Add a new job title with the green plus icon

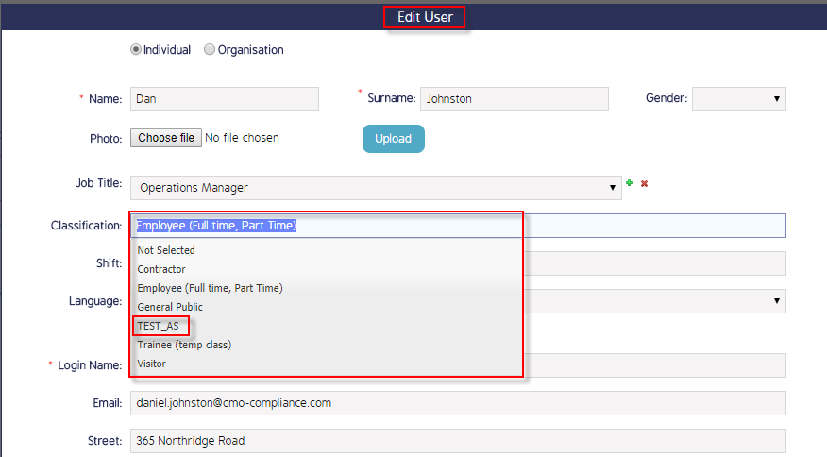click(x=629, y=183)
